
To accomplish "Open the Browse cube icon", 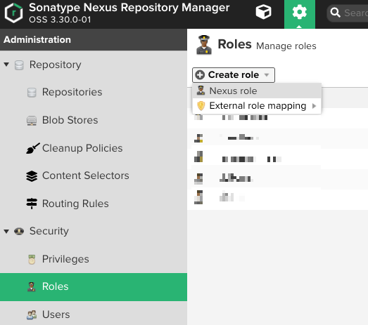I will [x=264, y=12].
